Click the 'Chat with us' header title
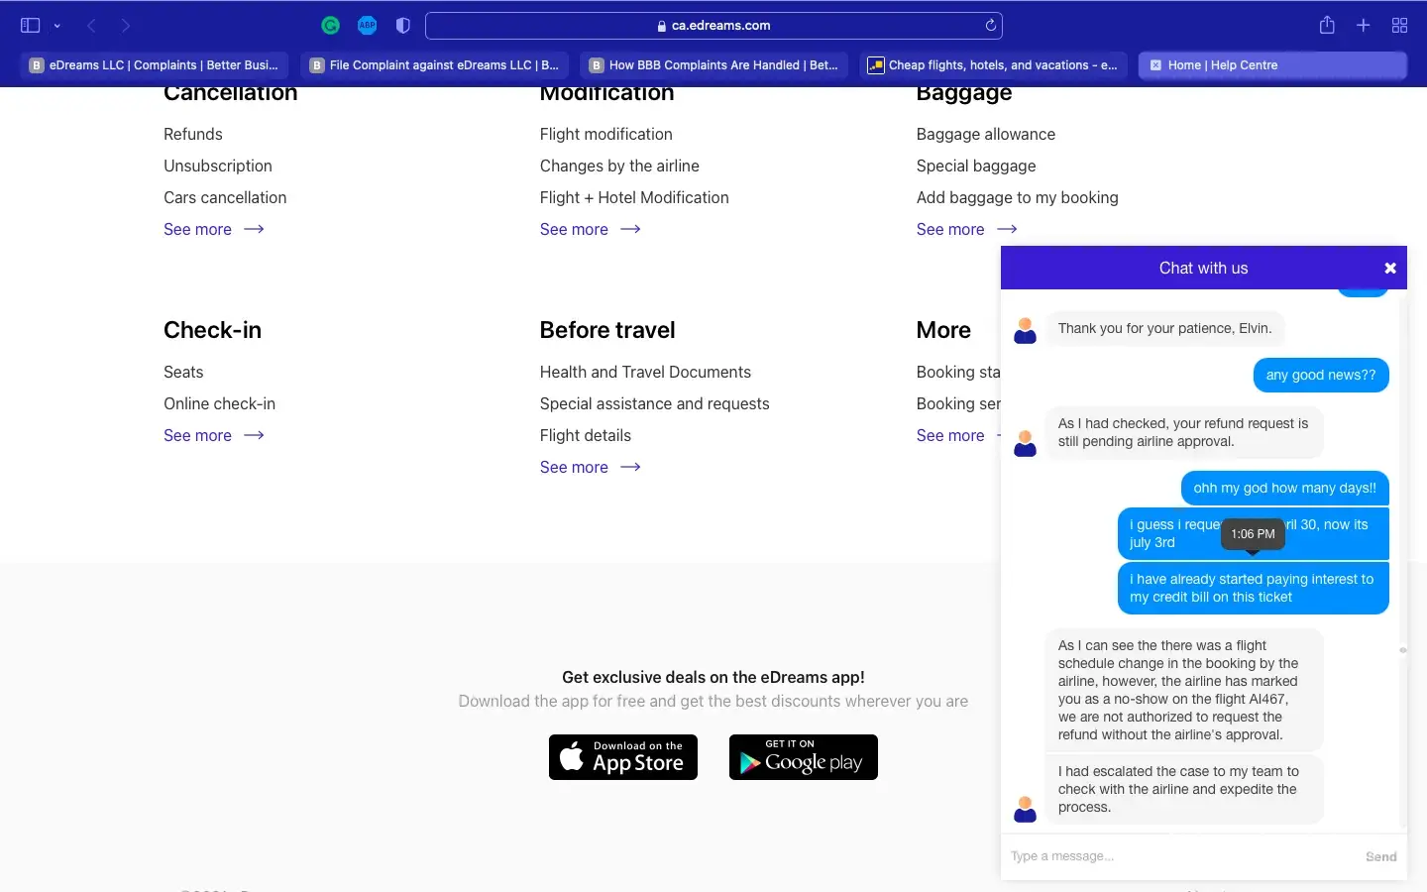The height and width of the screenshot is (892, 1427). point(1204,269)
